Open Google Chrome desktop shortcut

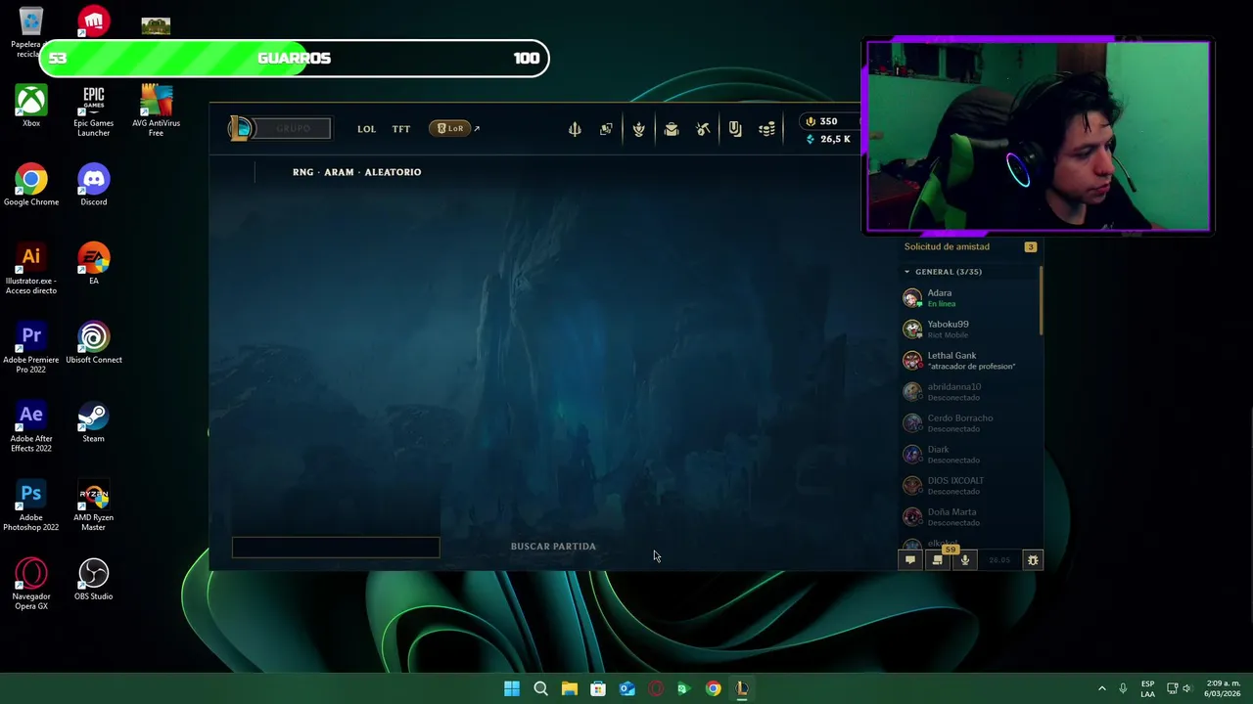click(31, 185)
